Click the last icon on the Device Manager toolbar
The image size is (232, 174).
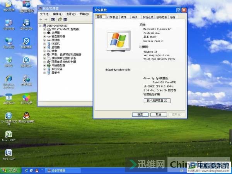point(65,20)
